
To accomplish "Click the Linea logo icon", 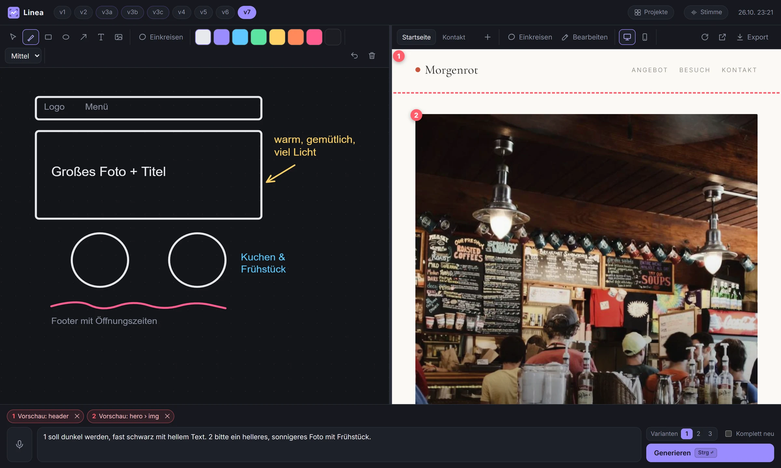I will tap(14, 12).
